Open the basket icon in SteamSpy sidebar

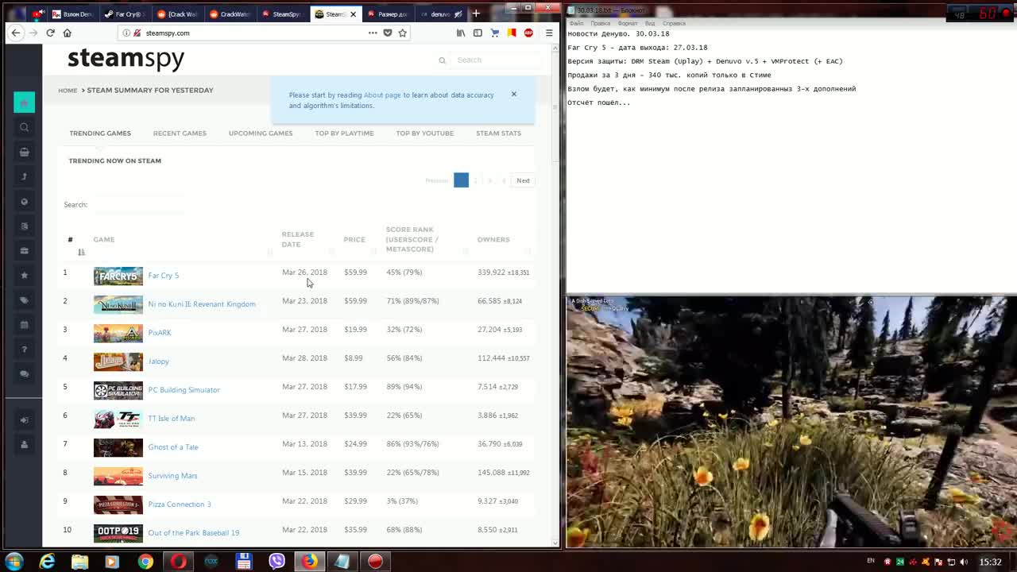[x=24, y=152]
